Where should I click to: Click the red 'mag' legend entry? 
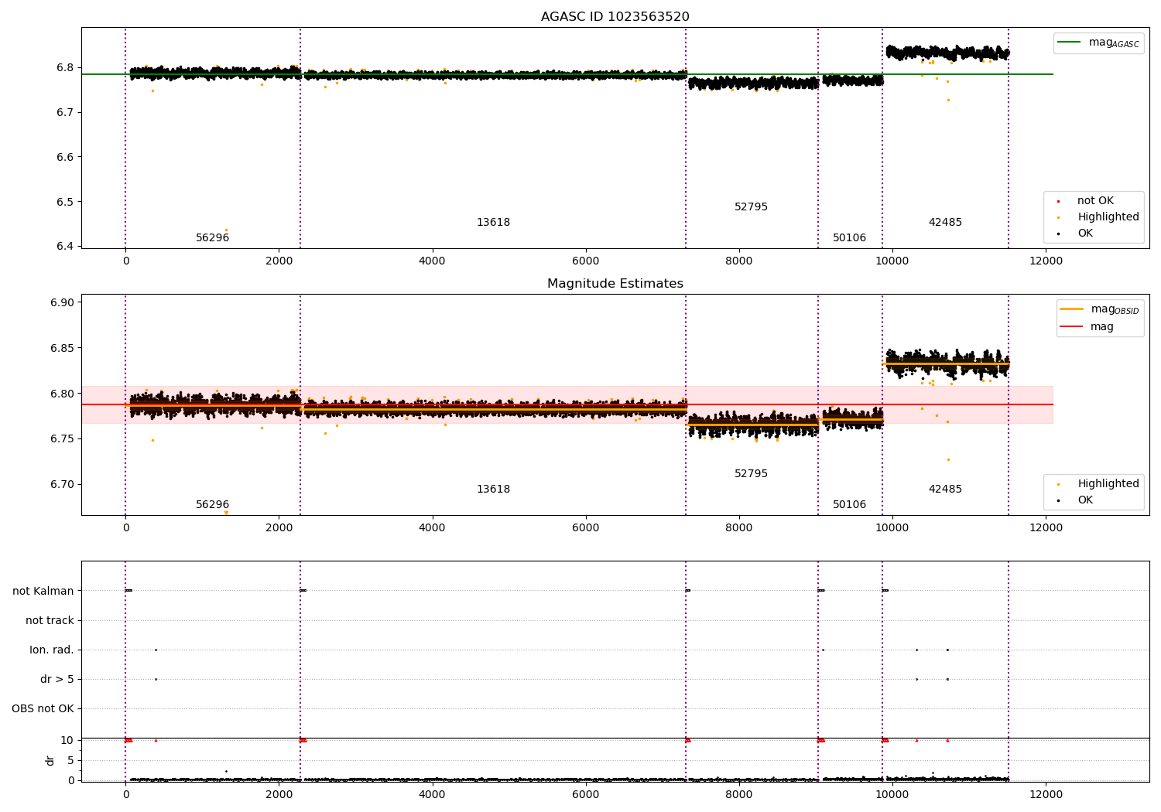pos(1102,326)
